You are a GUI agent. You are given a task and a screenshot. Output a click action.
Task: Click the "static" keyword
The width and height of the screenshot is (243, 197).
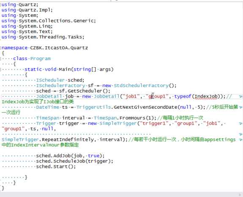pyautogui.click(x=33, y=69)
